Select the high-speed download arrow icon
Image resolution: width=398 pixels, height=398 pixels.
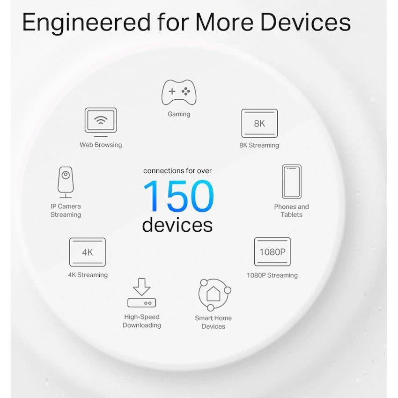point(141,293)
